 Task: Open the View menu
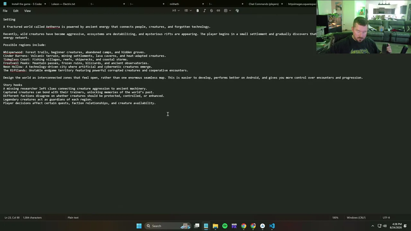28,11
